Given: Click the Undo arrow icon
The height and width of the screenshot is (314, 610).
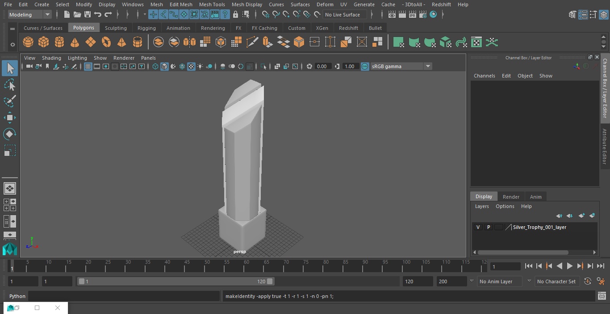Looking at the screenshot, I should [98, 15].
